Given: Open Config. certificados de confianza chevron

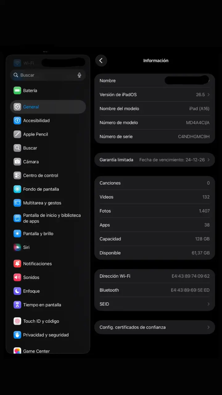Looking at the screenshot, I should [x=208, y=327].
